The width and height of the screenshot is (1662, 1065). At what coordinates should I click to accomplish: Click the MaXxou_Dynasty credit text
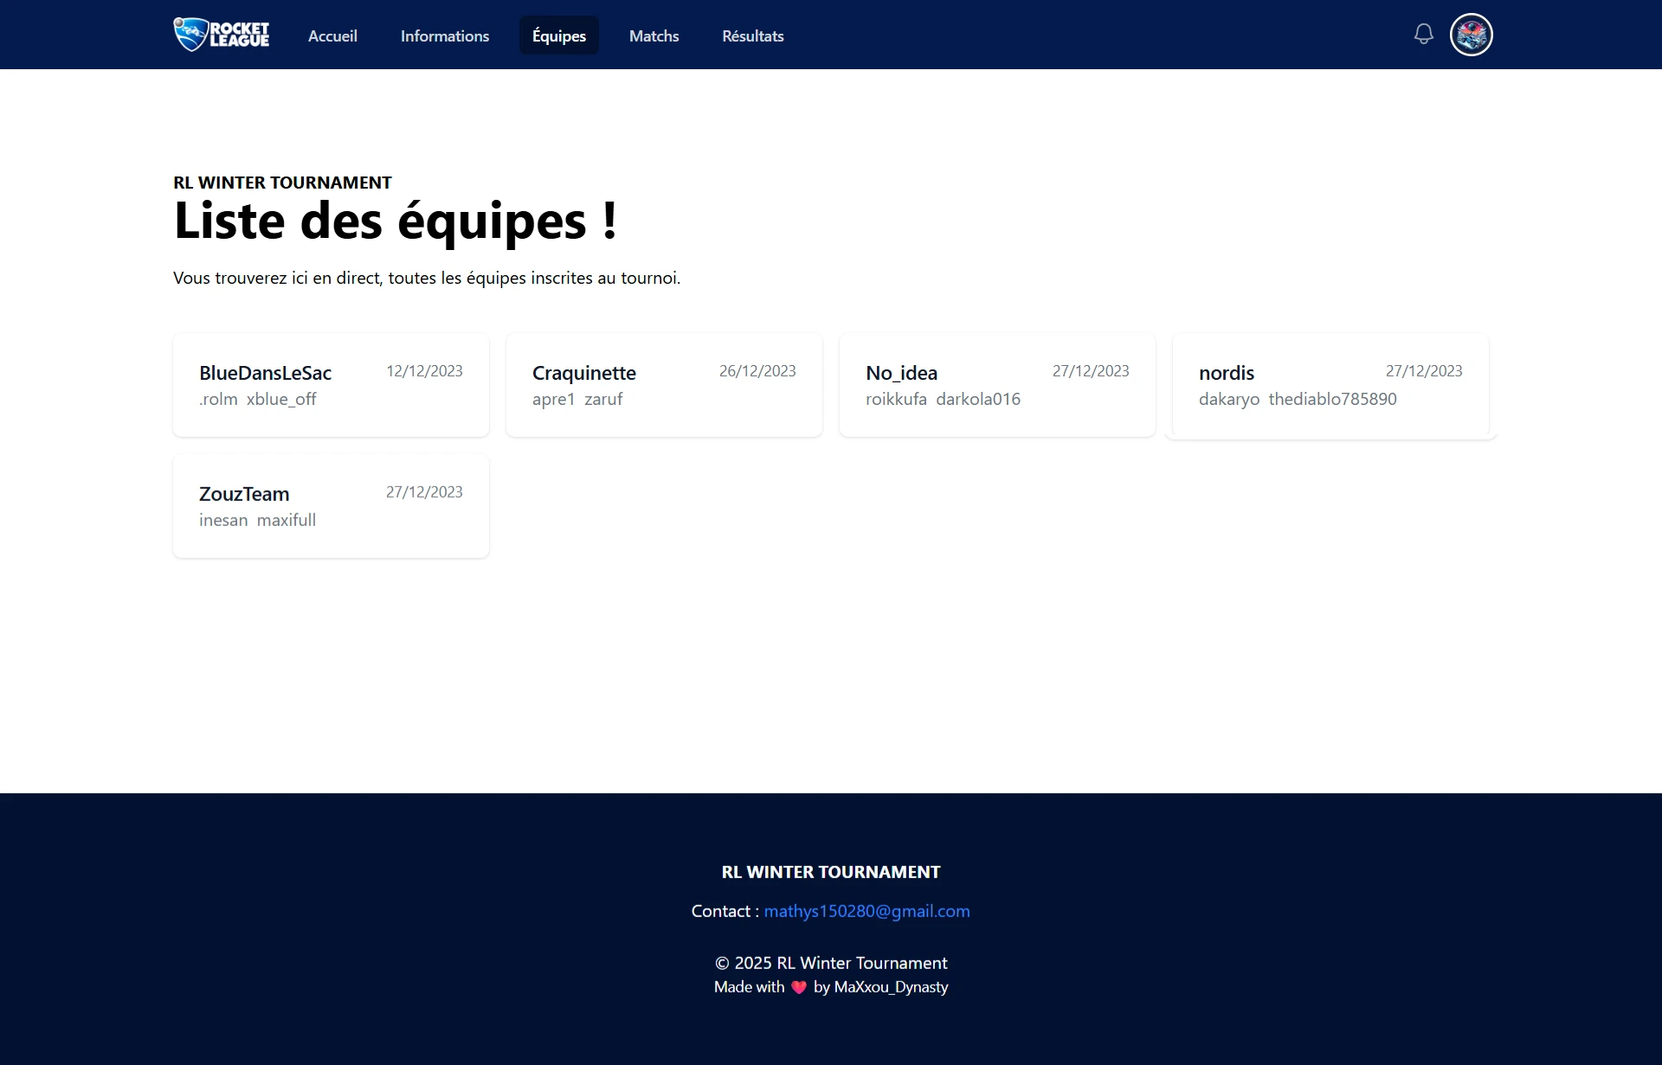click(891, 987)
